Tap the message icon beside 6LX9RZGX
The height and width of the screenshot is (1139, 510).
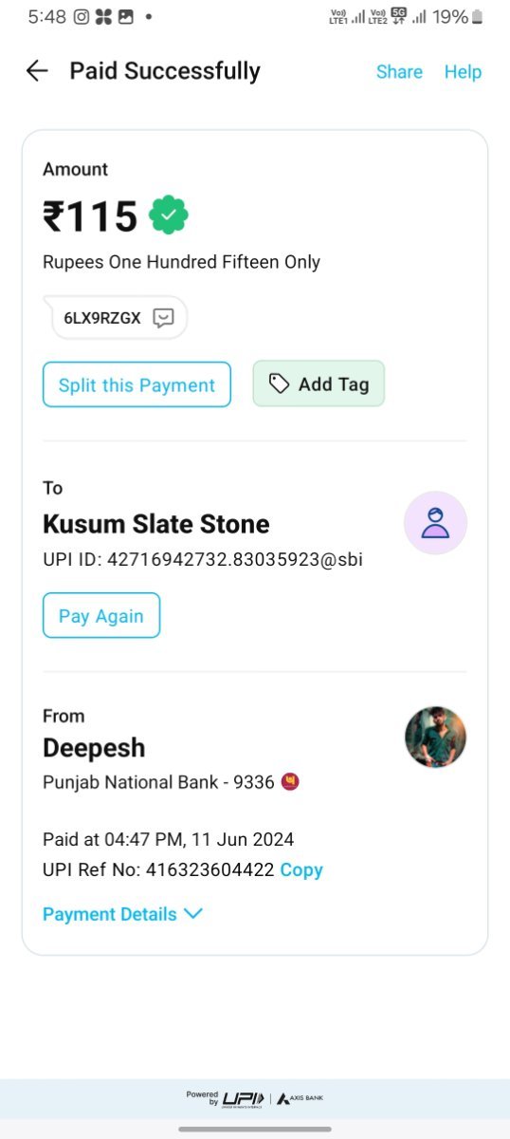[x=164, y=318]
